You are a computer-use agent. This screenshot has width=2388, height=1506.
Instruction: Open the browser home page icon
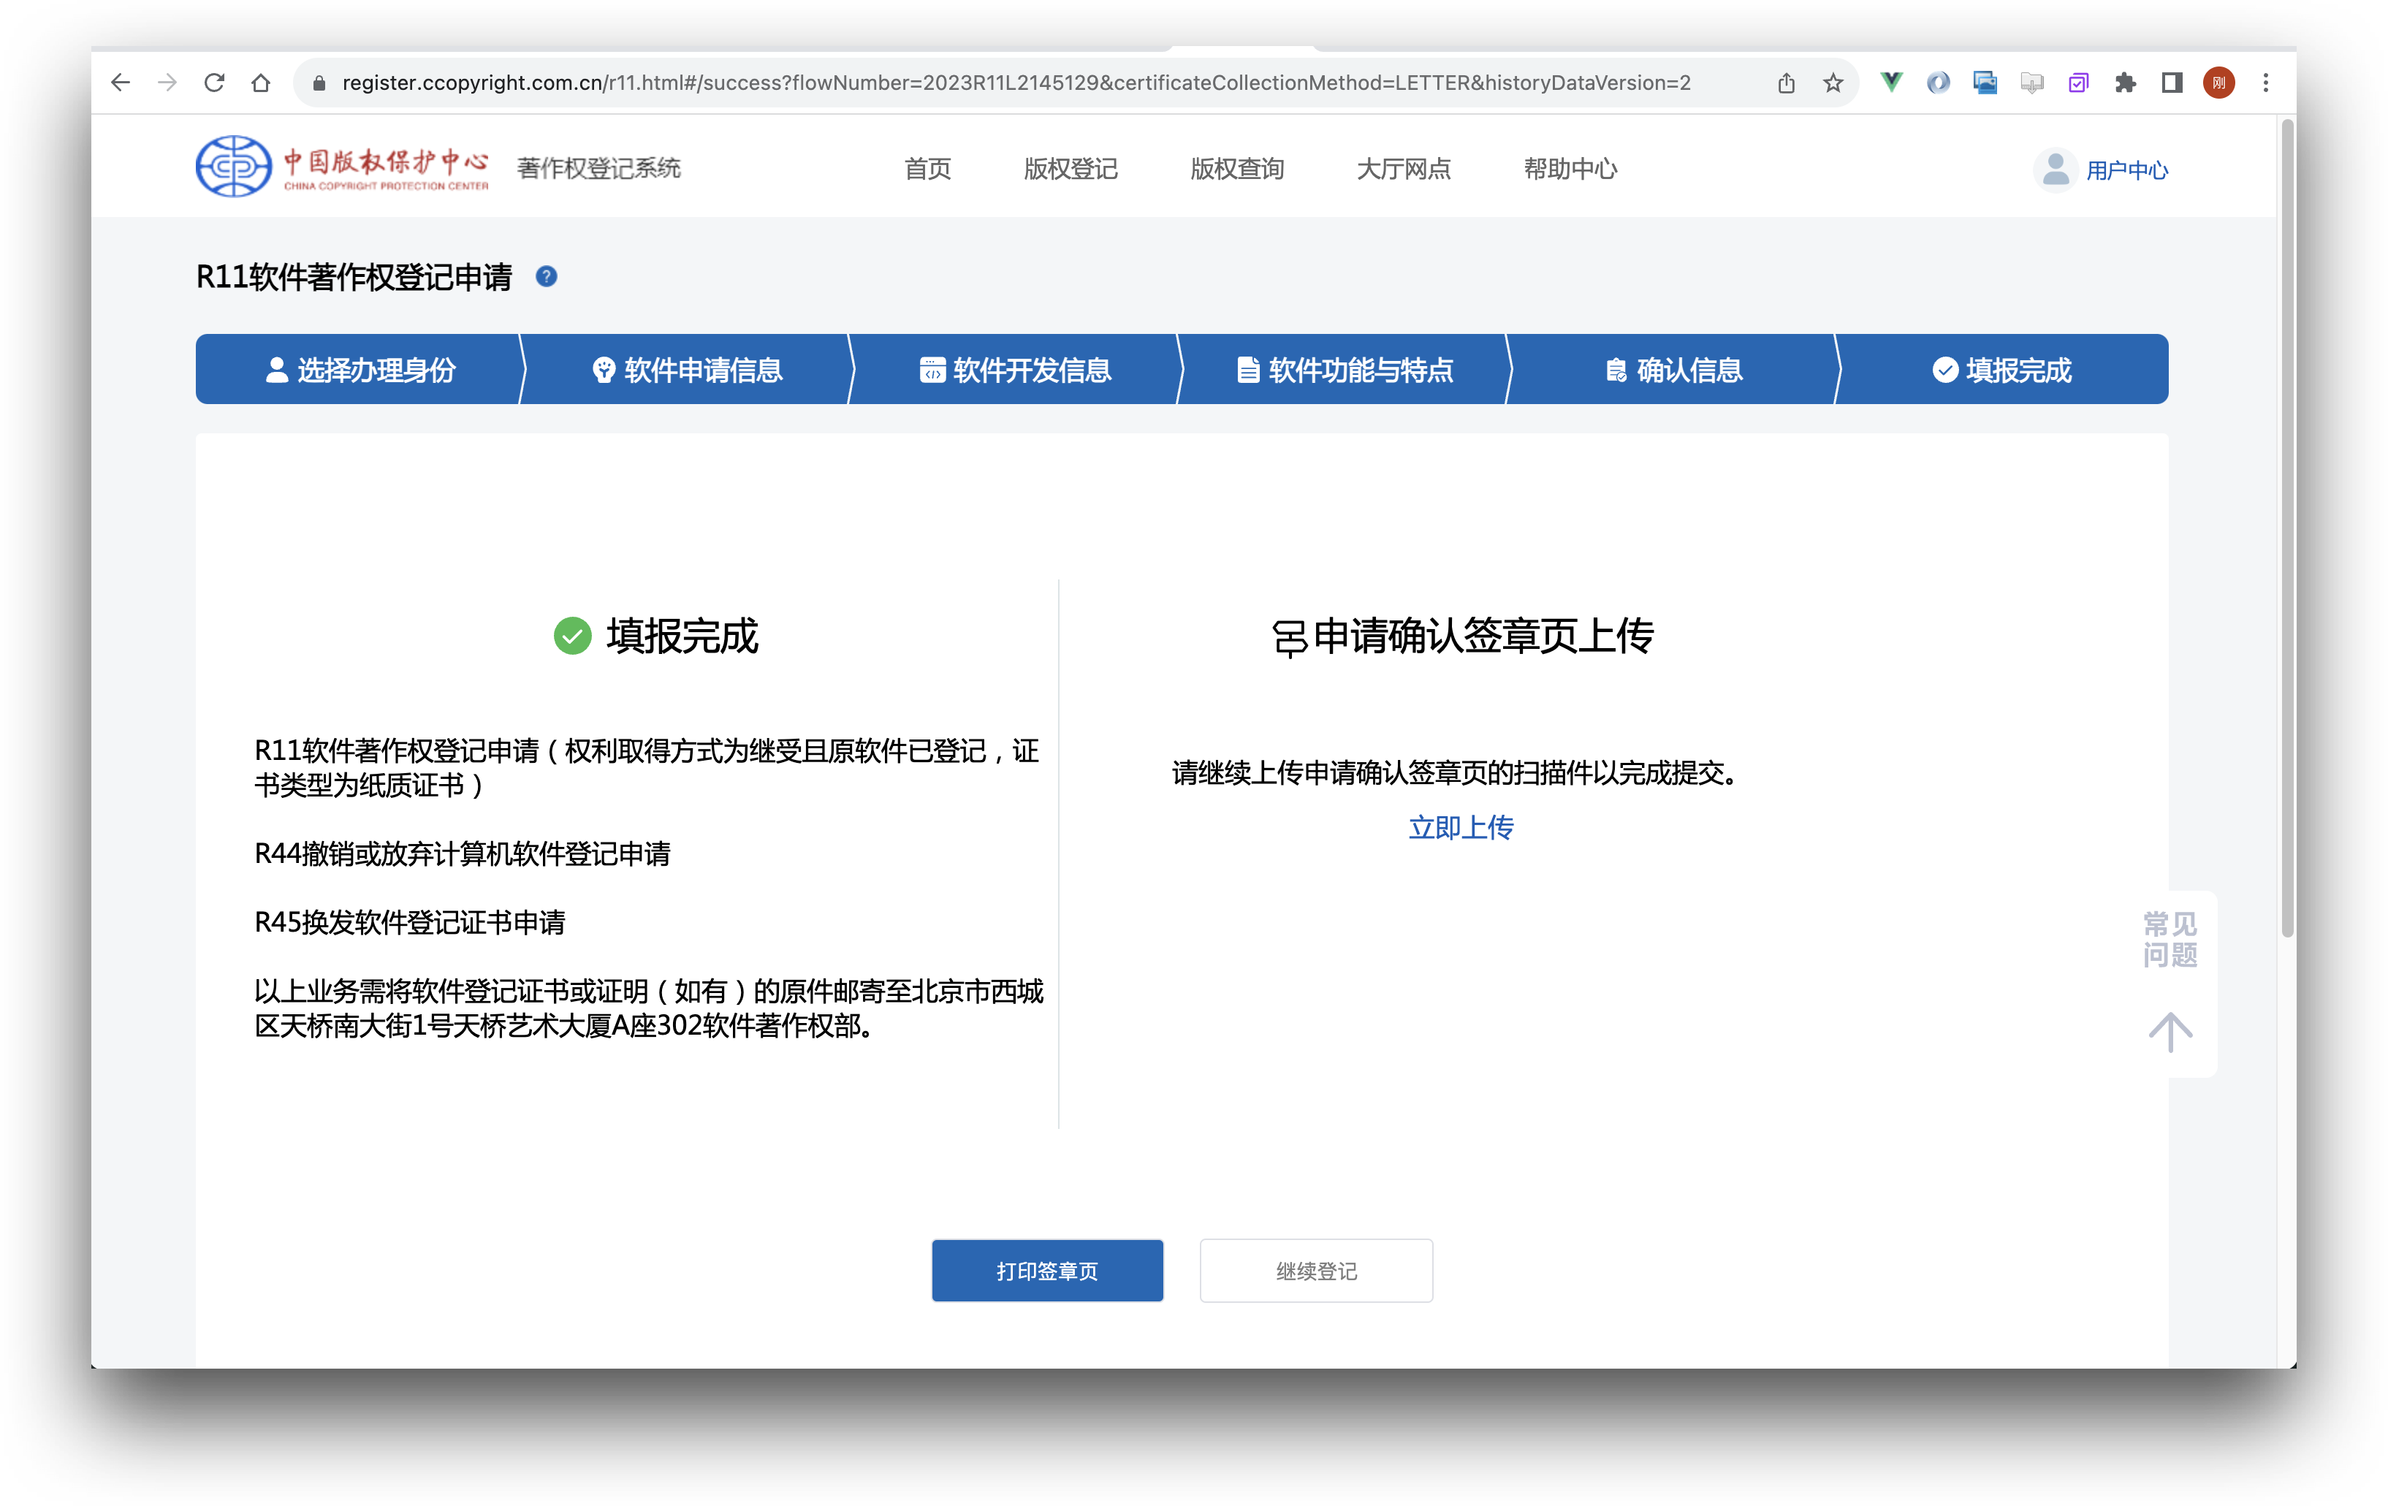coord(261,83)
